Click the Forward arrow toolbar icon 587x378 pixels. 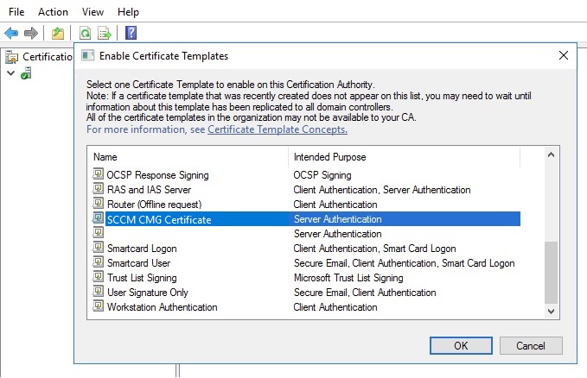(31, 34)
